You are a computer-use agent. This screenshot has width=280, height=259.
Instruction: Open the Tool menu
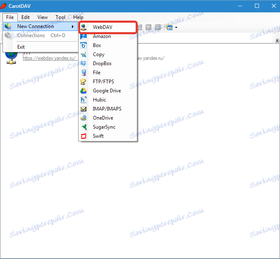point(60,17)
